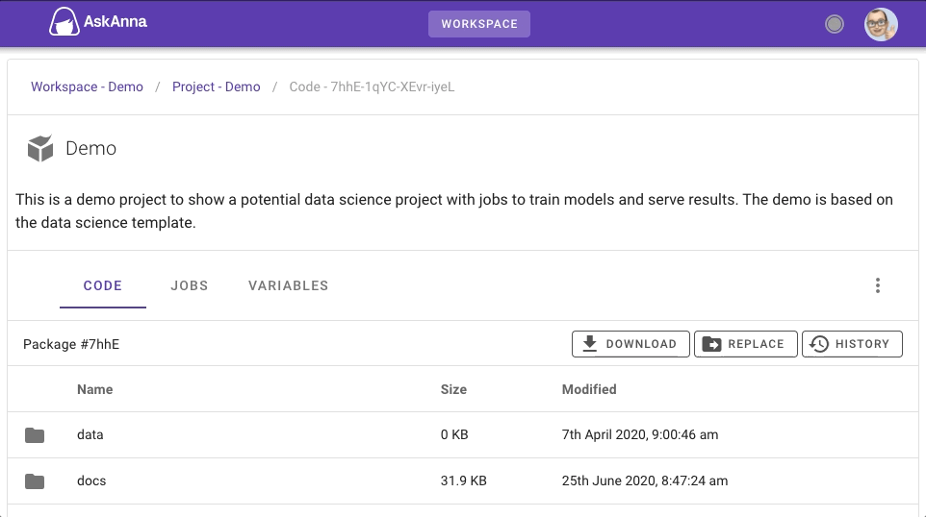Go to Project - Demo breadcrumb
Image resolution: width=926 pixels, height=517 pixels.
click(217, 86)
